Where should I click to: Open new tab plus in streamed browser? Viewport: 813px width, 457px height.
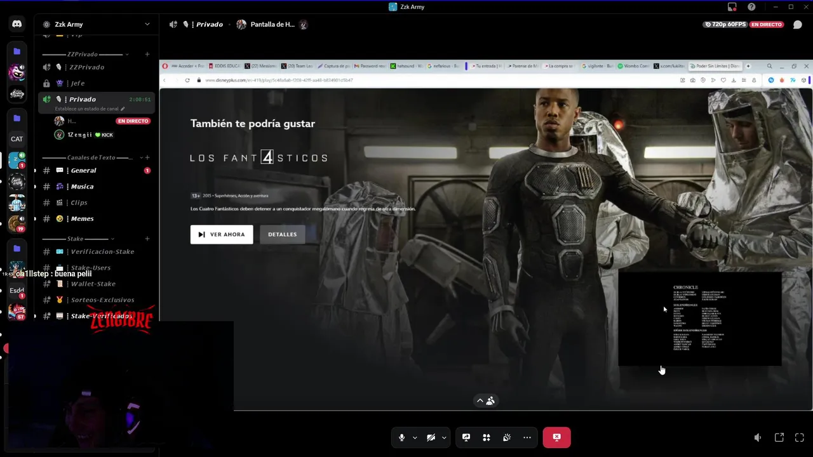pyautogui.click(x=748, y=66)
